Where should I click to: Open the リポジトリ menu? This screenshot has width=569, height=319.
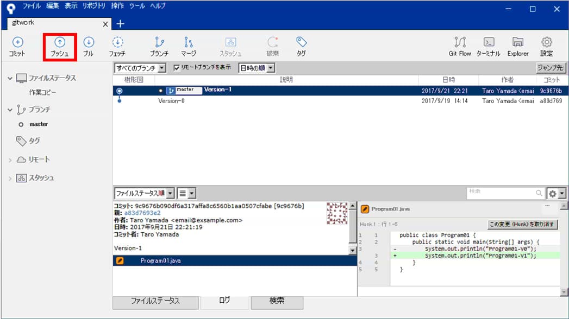point(95,6)
